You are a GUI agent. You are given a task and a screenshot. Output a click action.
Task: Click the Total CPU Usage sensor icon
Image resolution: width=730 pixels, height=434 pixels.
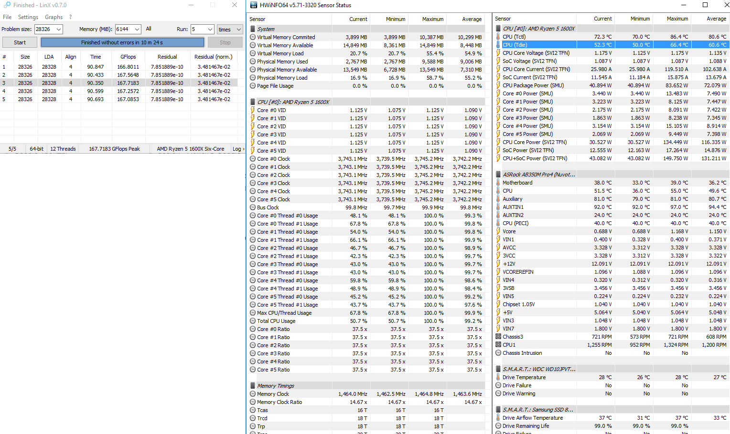pyautogui.click(x=253, y=321)
